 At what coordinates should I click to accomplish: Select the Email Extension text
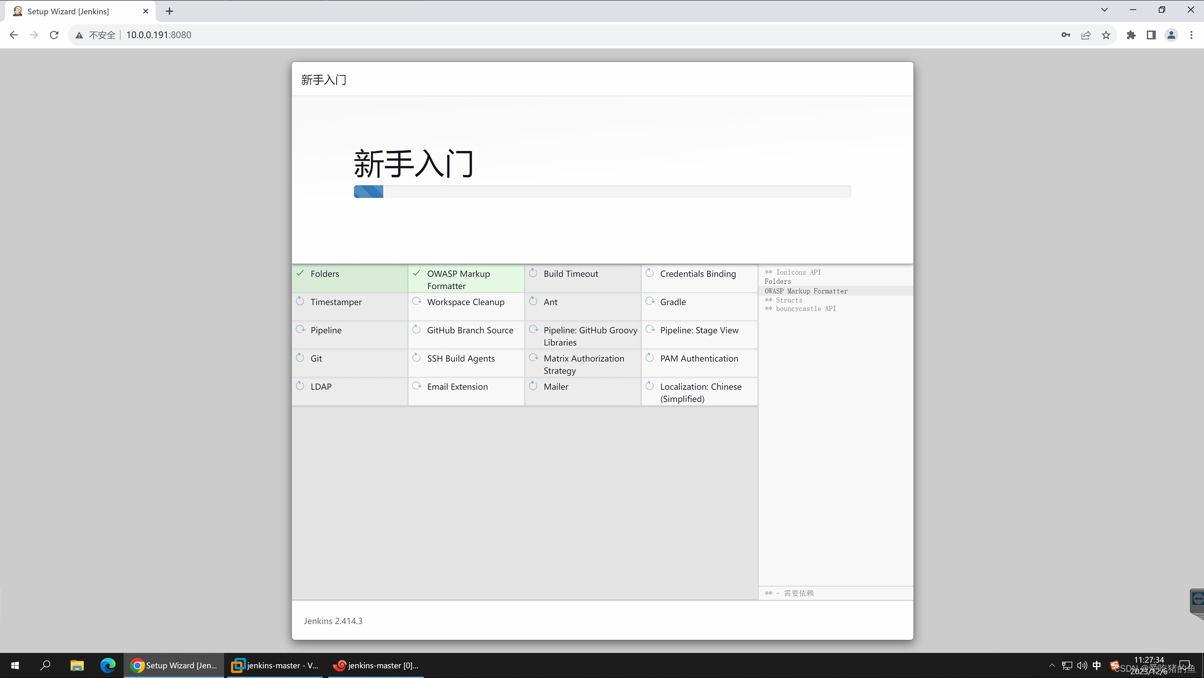click(457, 387)
